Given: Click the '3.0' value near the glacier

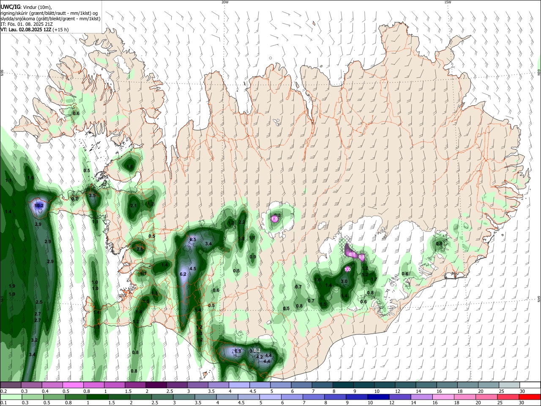Looking at the screenshot, I should (344, 281).
